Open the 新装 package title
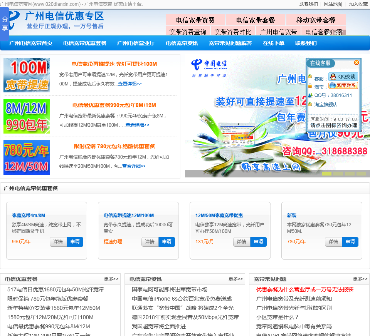Screen dimensions: 370x336 click(292, 216)
